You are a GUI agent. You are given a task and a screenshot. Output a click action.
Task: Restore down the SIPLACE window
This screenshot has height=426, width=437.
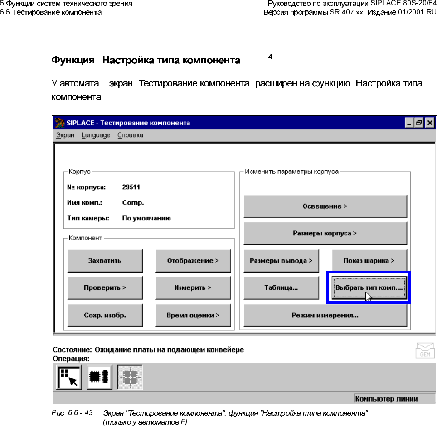[x=419, y=123]
